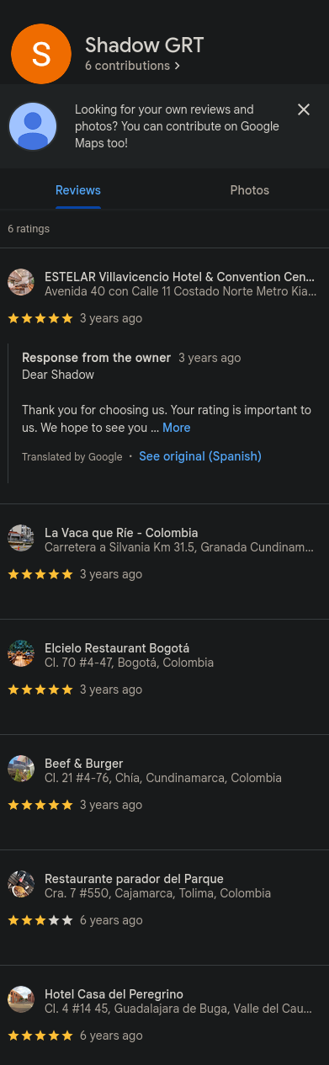Viewport: 329px width, 1065px height.
Task: Click the Beef & Burger place image
Action: click(21, 769)
